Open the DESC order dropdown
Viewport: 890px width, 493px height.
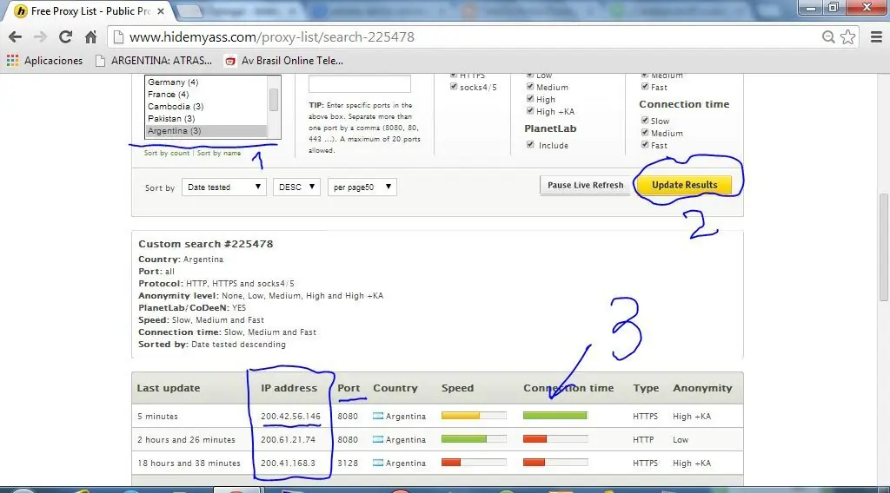pyautogui.click(x=297, y=187)
